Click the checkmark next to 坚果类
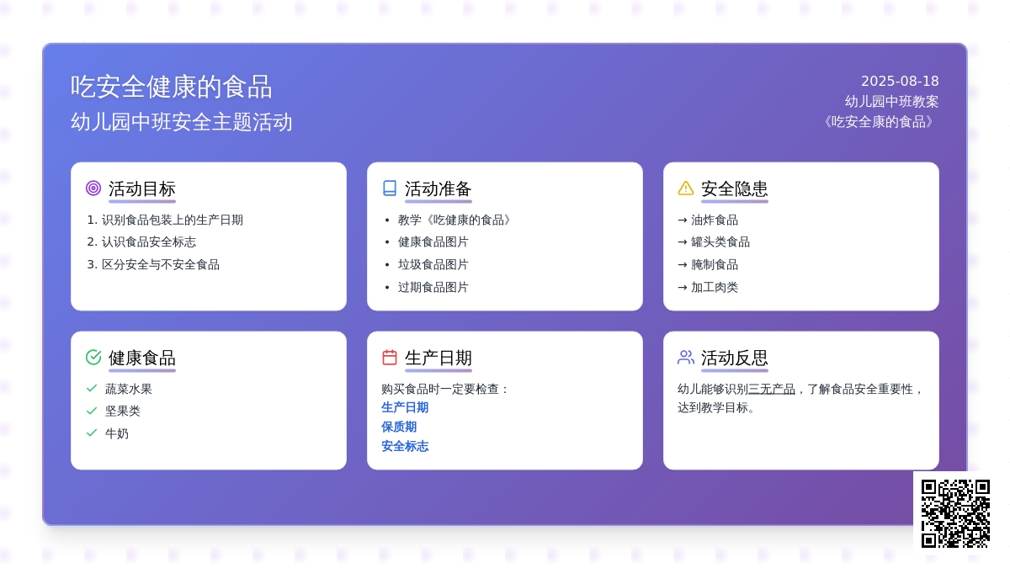1010x568 pixels. pyautogui.click(x=92, y=411)
